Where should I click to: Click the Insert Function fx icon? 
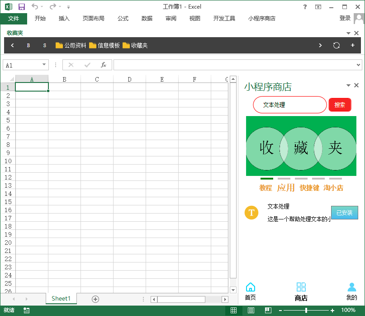coord(104,65)
